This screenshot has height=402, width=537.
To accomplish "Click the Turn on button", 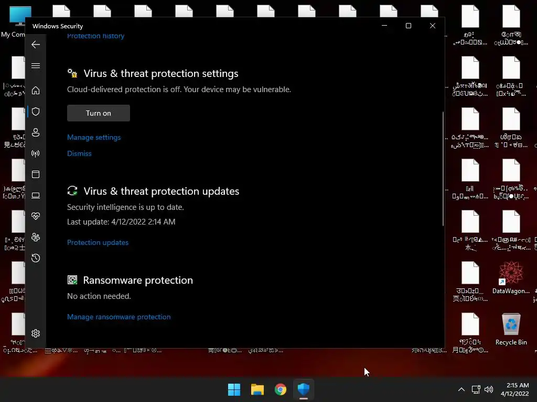I will (99, 113).
